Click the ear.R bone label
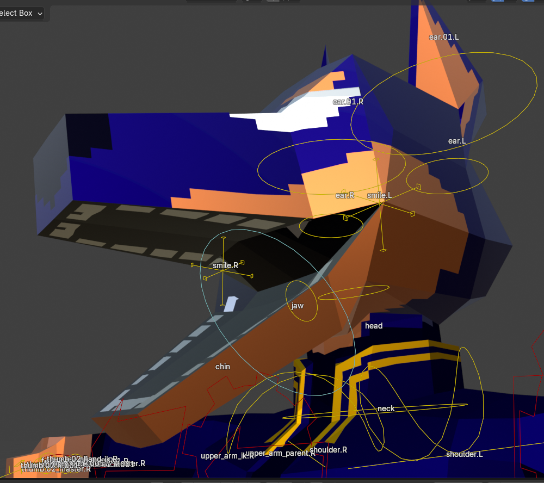Image resolution: width=544 pixels, height=483 pixels. click(345, 195)
